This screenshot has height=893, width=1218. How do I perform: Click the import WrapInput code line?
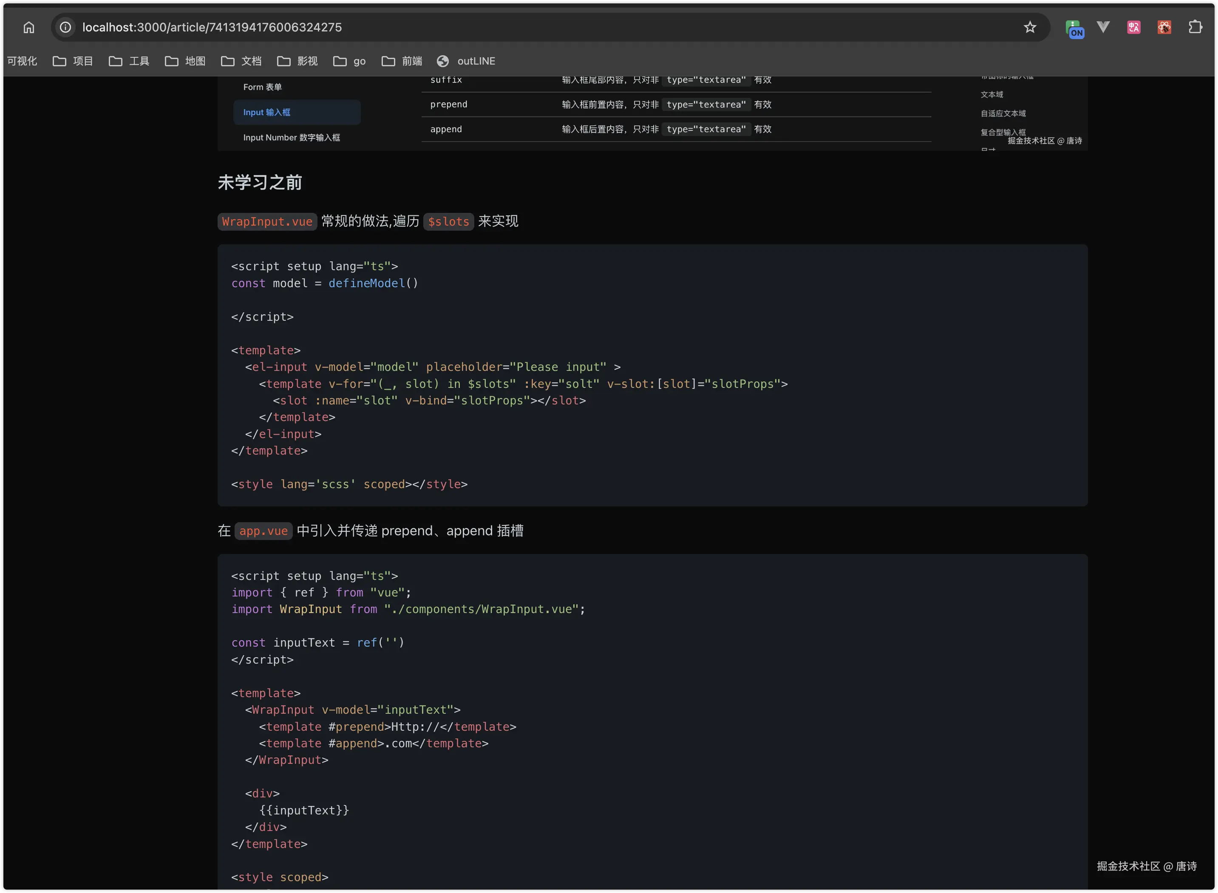[408, 609]
